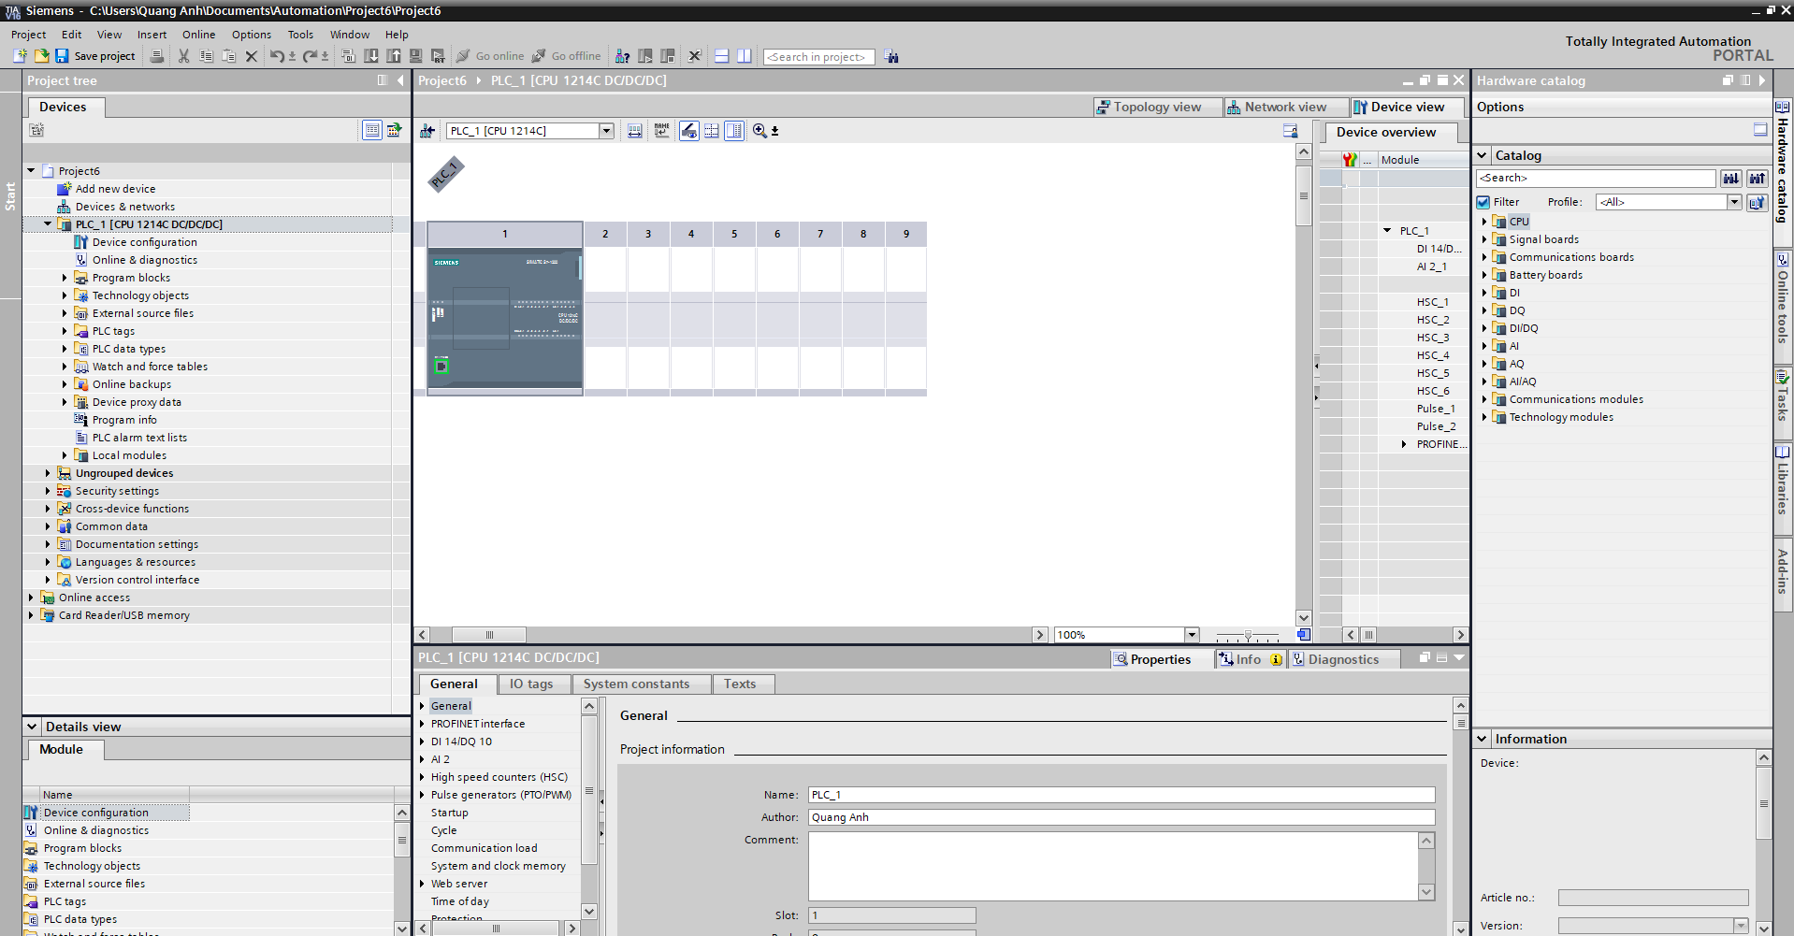
Task: Open the Online menu
Action: 198,35
